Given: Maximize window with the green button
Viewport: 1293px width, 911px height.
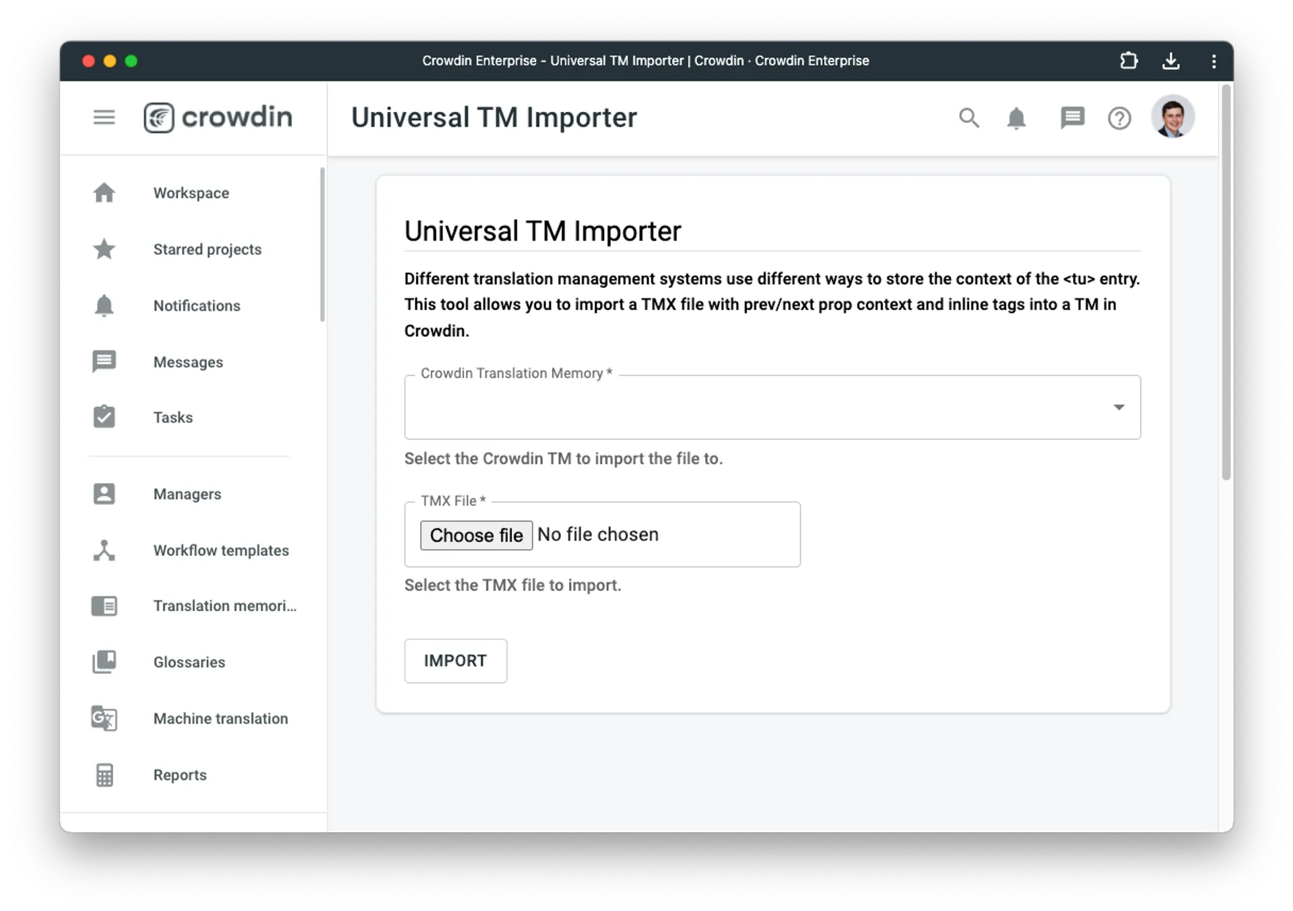Looking at the screenshot, I should point(131,61).
